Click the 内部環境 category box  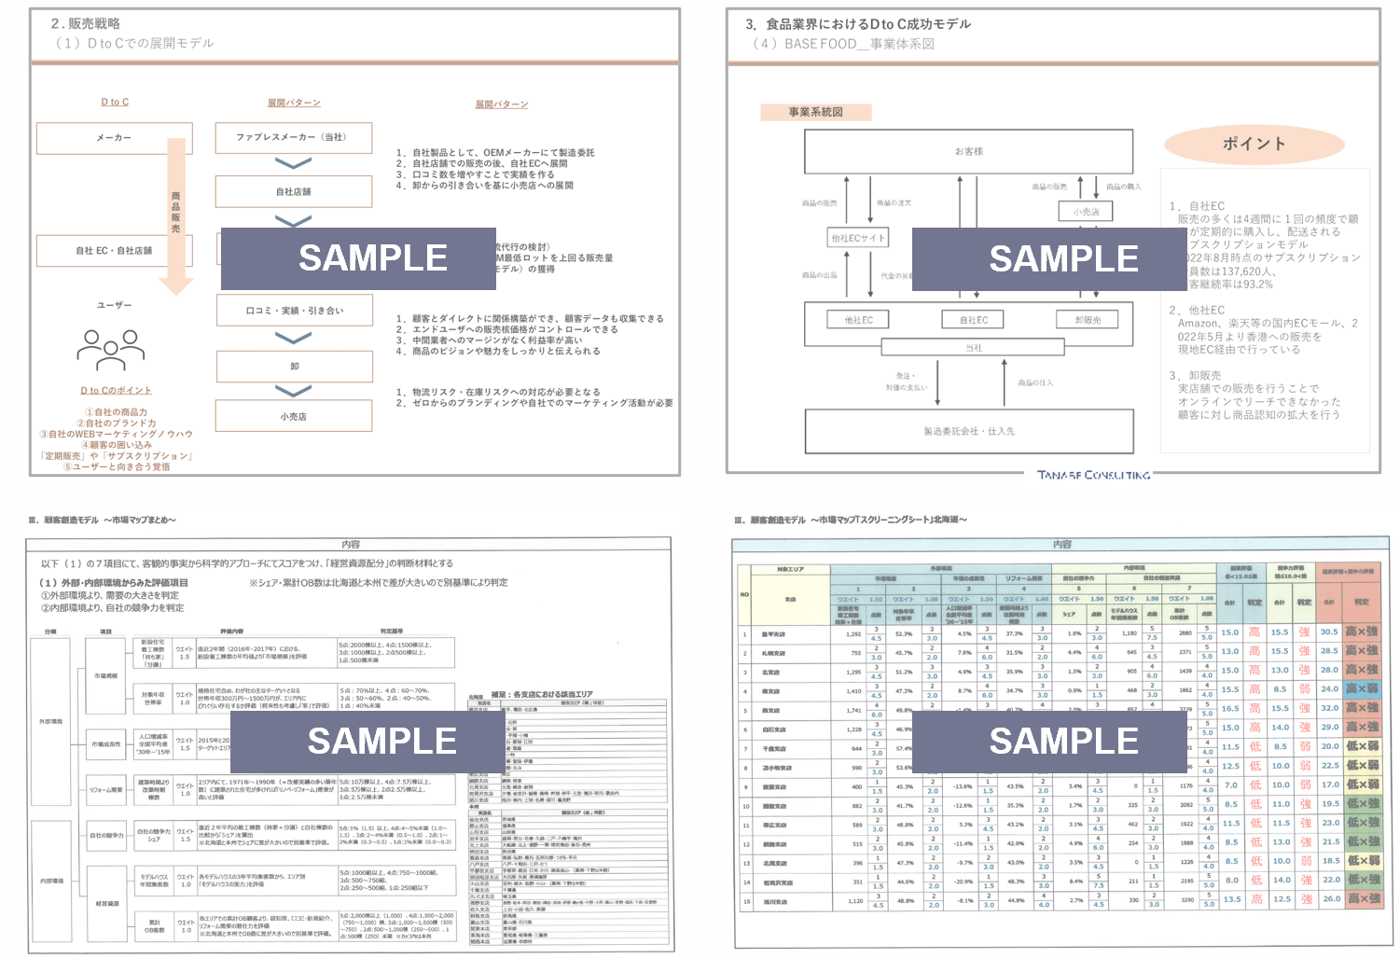coord(51,881)
